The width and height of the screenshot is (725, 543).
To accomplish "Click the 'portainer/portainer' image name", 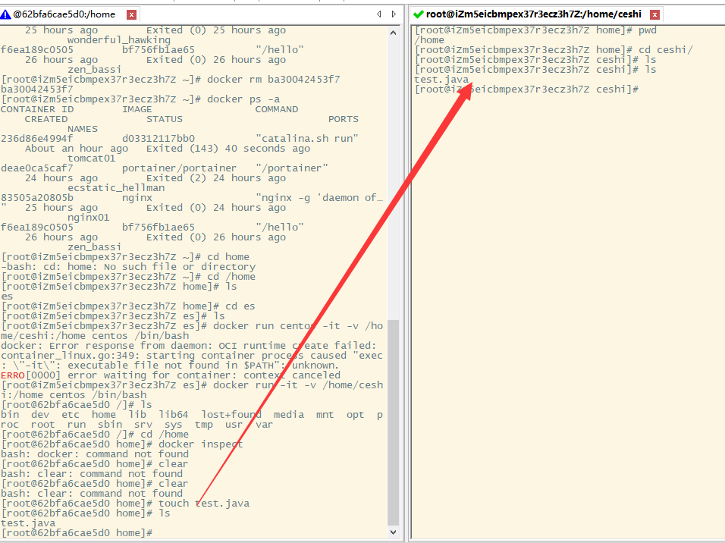I will (x=180, y=168).
